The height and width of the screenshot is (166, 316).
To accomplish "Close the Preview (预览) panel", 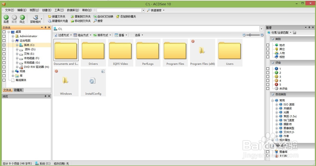I will 49,96.
